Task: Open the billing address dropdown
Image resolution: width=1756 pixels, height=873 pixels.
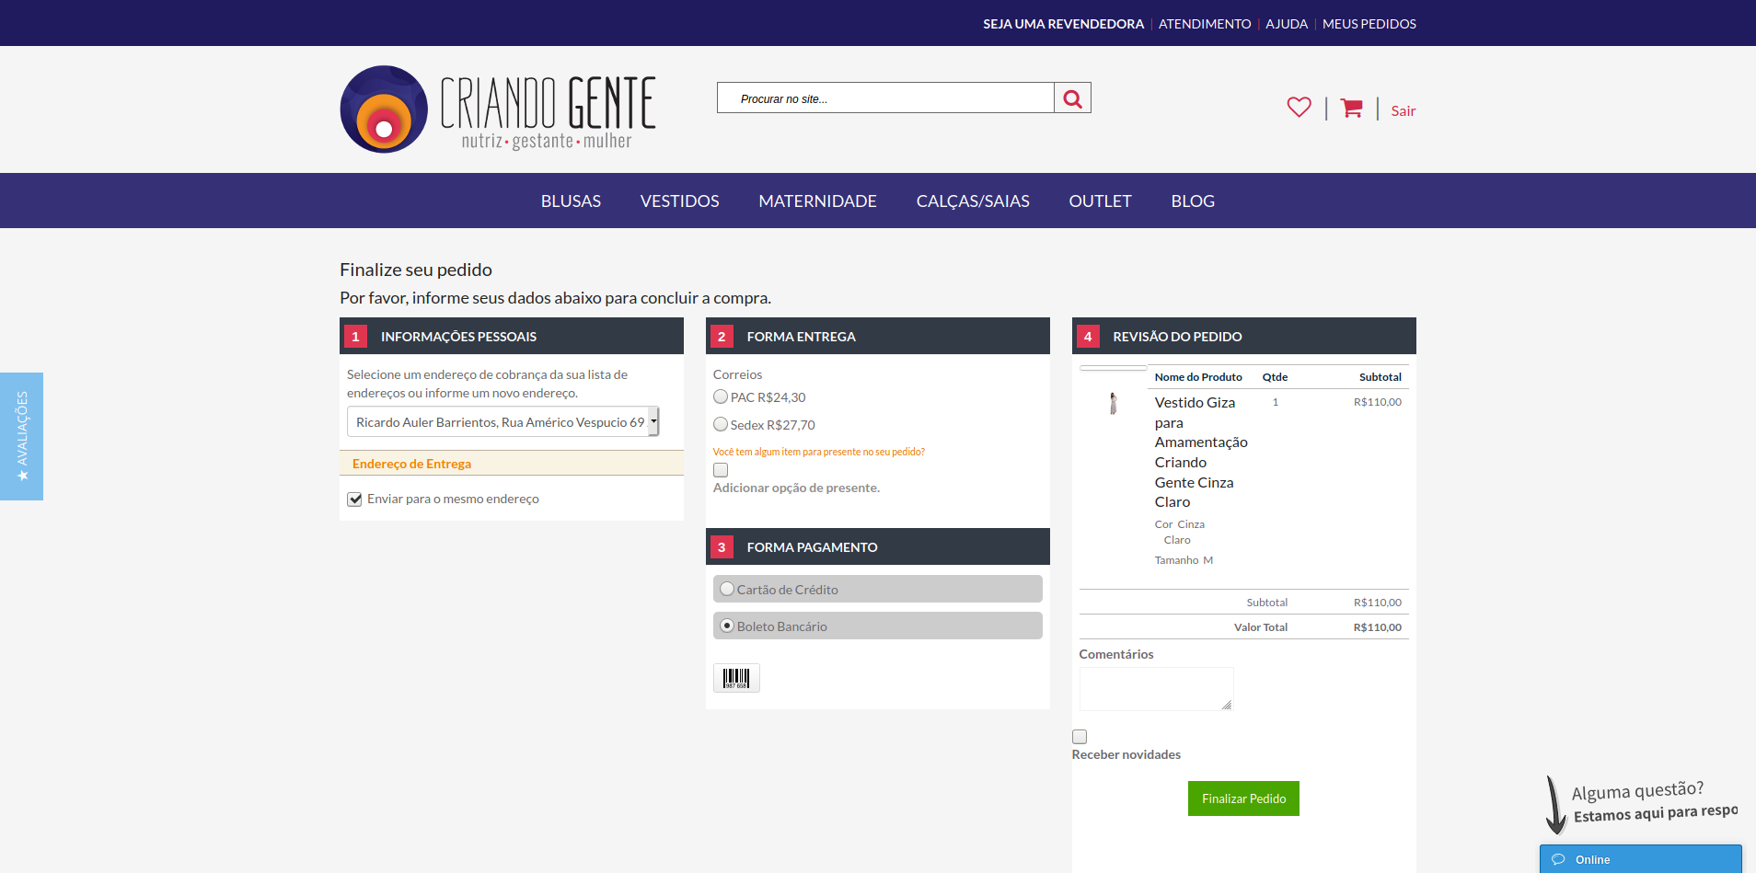Action: [503, 421]
